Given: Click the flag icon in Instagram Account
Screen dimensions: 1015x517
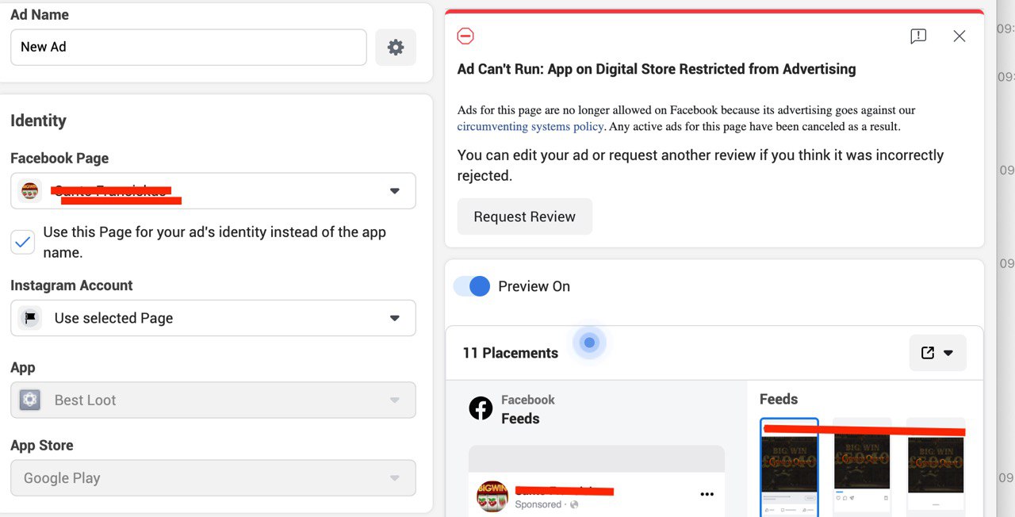Looking at the screenshot, I should click(30, 318).
